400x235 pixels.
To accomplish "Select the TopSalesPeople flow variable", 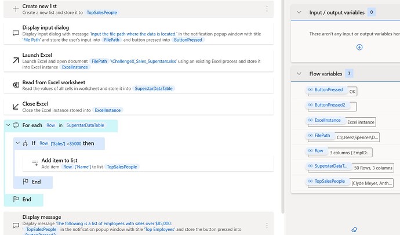I will click(x=328, y=181).
